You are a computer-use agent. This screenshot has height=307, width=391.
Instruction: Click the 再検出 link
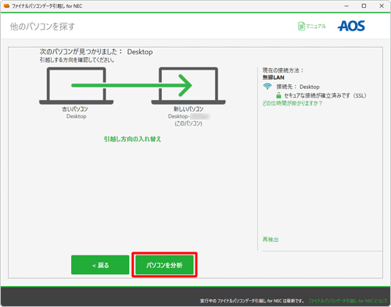[x=271, y=240]
